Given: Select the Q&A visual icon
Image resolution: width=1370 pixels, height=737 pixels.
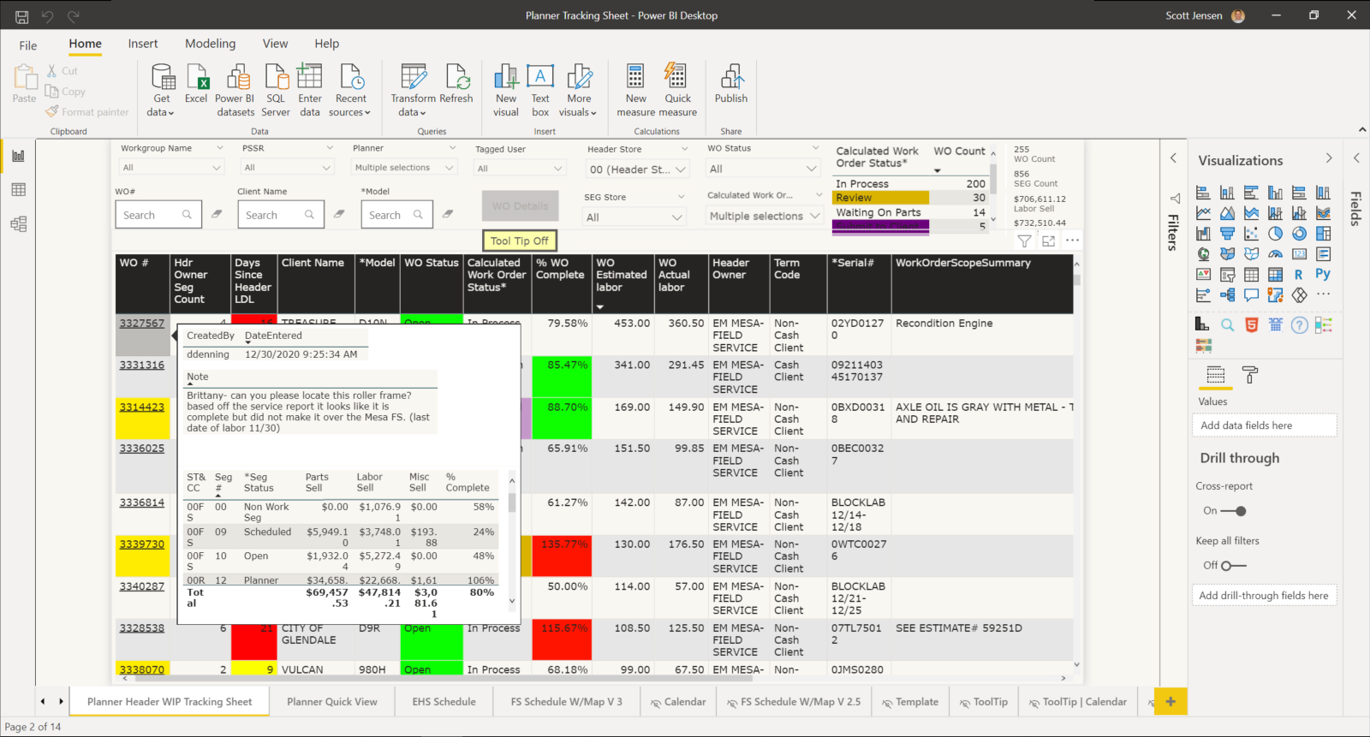Looking at the screenshot, I should coord(1251,295).
